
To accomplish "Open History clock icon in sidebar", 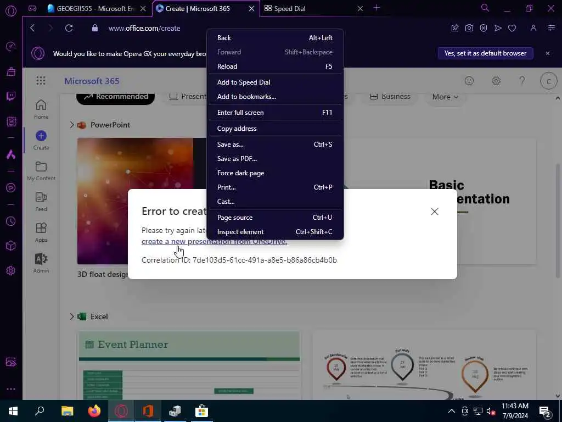I will (x=11, y=221).
